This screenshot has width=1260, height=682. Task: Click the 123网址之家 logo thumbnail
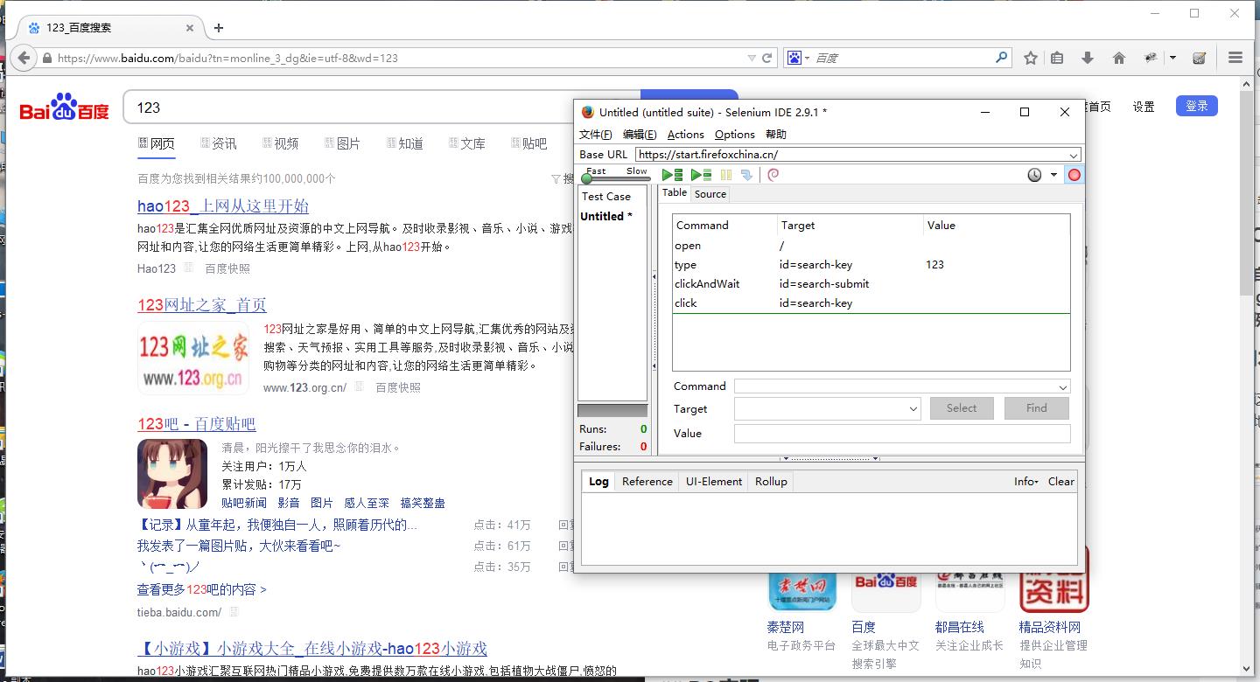coord(193,358)
